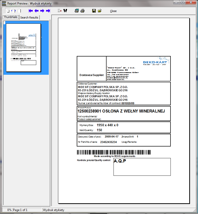Minimize the Report Preview window
198x214 pixels.
177,2
